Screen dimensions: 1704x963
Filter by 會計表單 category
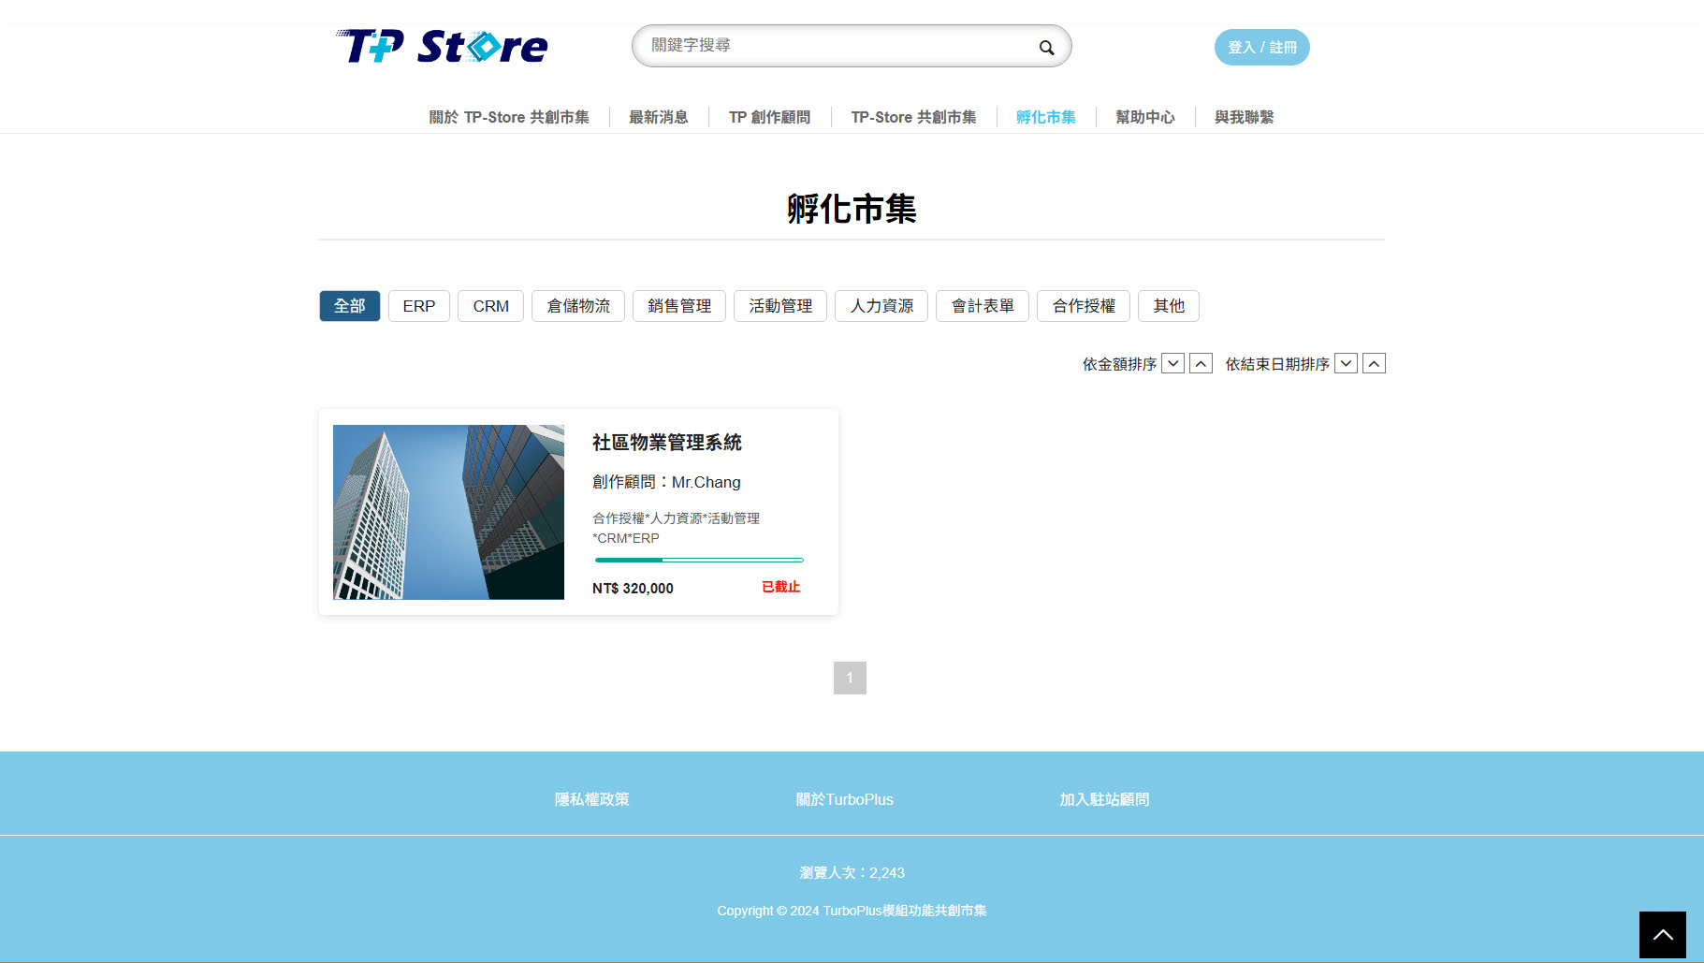click(983, 306)
